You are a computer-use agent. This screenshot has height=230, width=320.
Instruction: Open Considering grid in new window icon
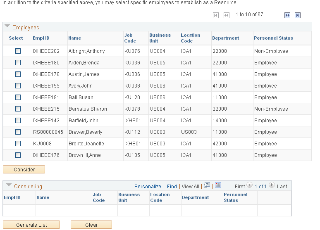point(207,185)
